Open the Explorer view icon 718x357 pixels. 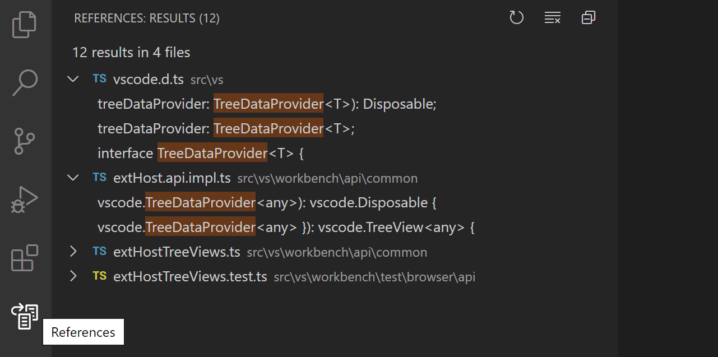click(24, 24)
